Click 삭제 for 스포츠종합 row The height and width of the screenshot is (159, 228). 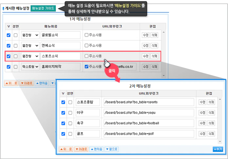tap(211, 102)
